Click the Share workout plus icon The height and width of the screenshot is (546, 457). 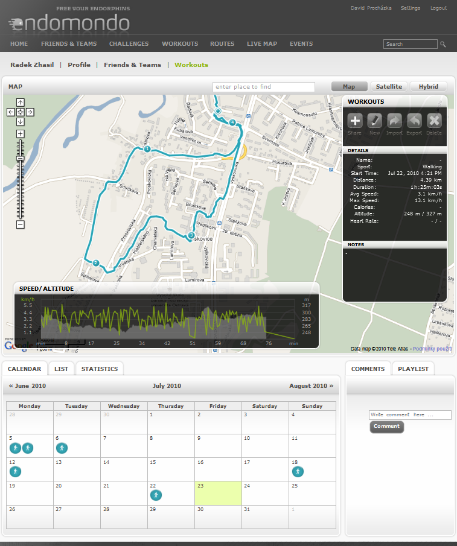click(x=355, y=121)
